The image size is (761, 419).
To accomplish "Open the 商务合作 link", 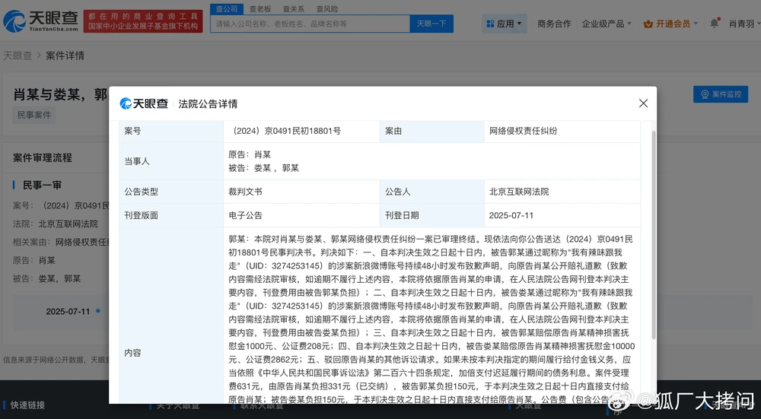I will pyautogui.click(x=554, y=24).
